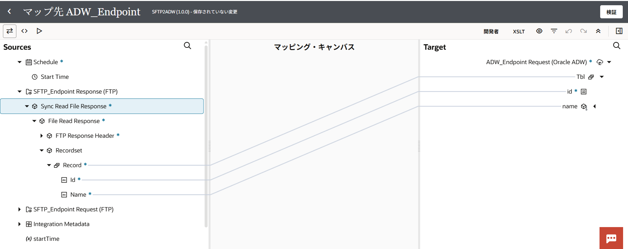Click the Integration Metadata icon

[29, 224]
